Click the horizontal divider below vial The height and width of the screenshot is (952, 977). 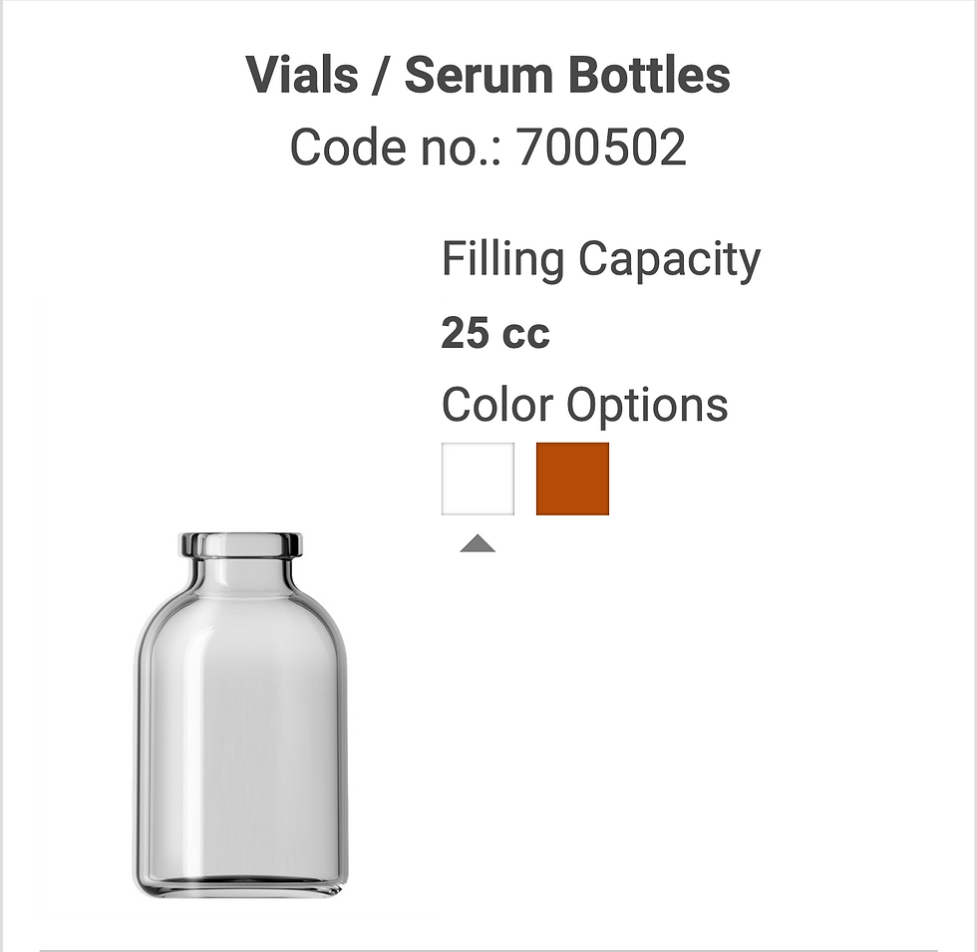coord(488,950)
